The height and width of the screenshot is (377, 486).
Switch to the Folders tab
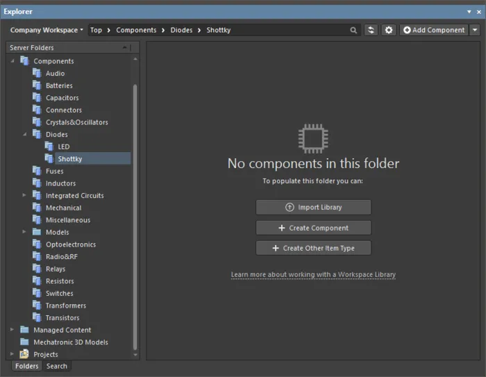[x=27, y=366]
